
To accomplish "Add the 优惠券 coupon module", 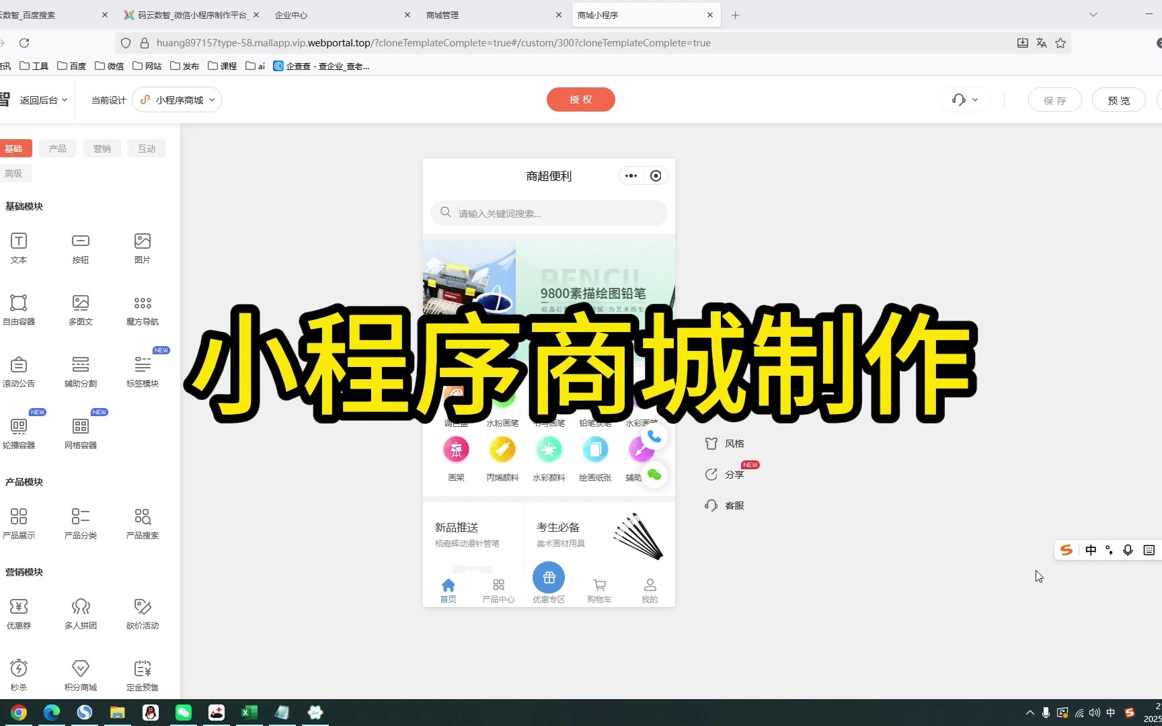I will 19,614.
